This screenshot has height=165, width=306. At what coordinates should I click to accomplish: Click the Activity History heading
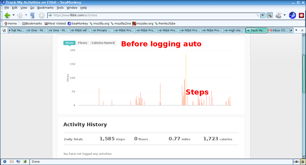click(85, 124)
